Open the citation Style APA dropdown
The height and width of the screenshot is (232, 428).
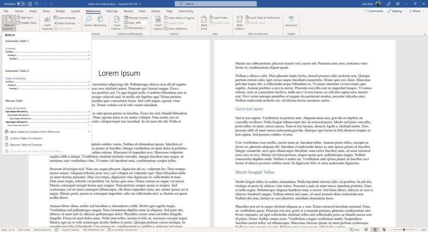(141, 23)
